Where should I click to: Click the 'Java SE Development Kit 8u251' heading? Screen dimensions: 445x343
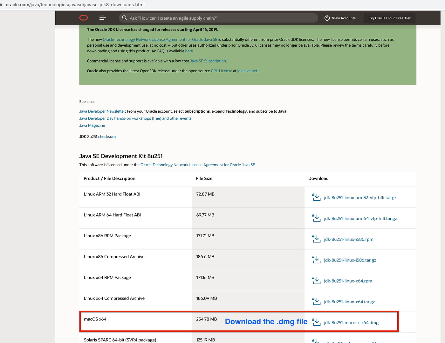point(121,156)
